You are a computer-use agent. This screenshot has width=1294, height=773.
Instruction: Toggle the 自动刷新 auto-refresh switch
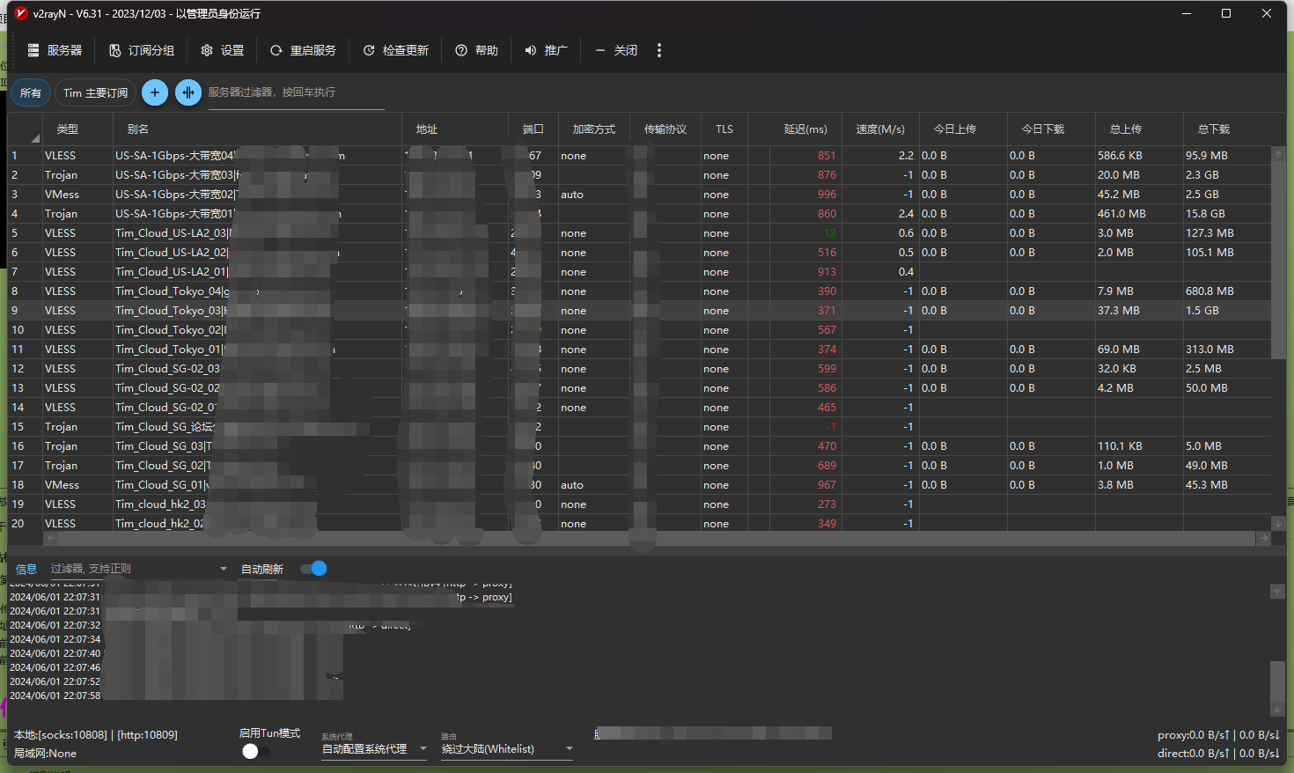[313, 569]
